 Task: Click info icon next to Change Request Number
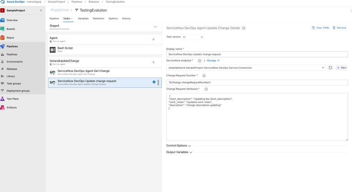click(x=204, y=76)
